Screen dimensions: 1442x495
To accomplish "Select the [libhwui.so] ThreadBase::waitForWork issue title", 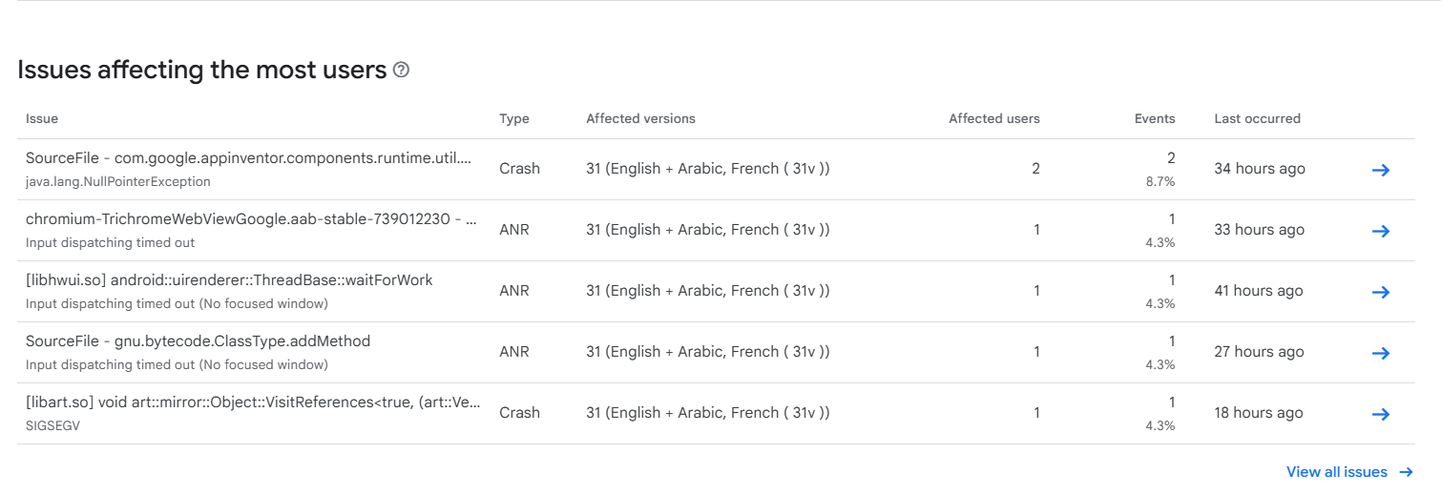I will [229, 280].
